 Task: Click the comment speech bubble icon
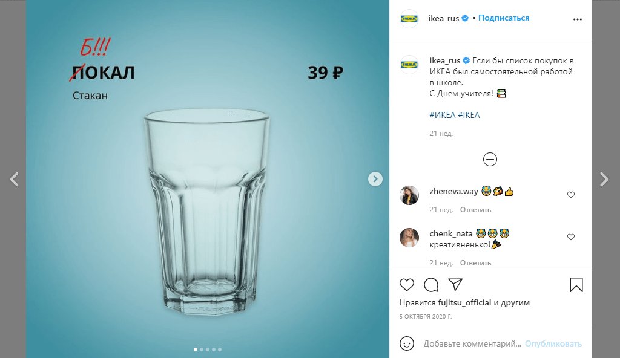431,285
